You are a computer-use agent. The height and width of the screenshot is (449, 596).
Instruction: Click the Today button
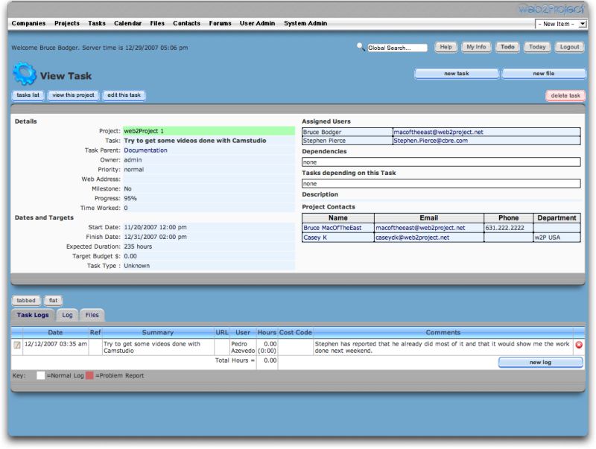[x=537, y=47]
